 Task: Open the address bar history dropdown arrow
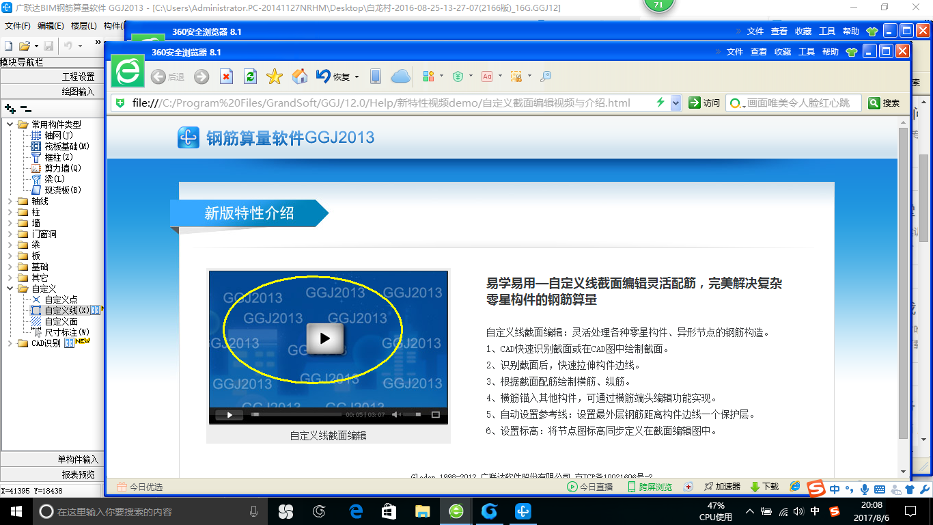tap(676, 103)
